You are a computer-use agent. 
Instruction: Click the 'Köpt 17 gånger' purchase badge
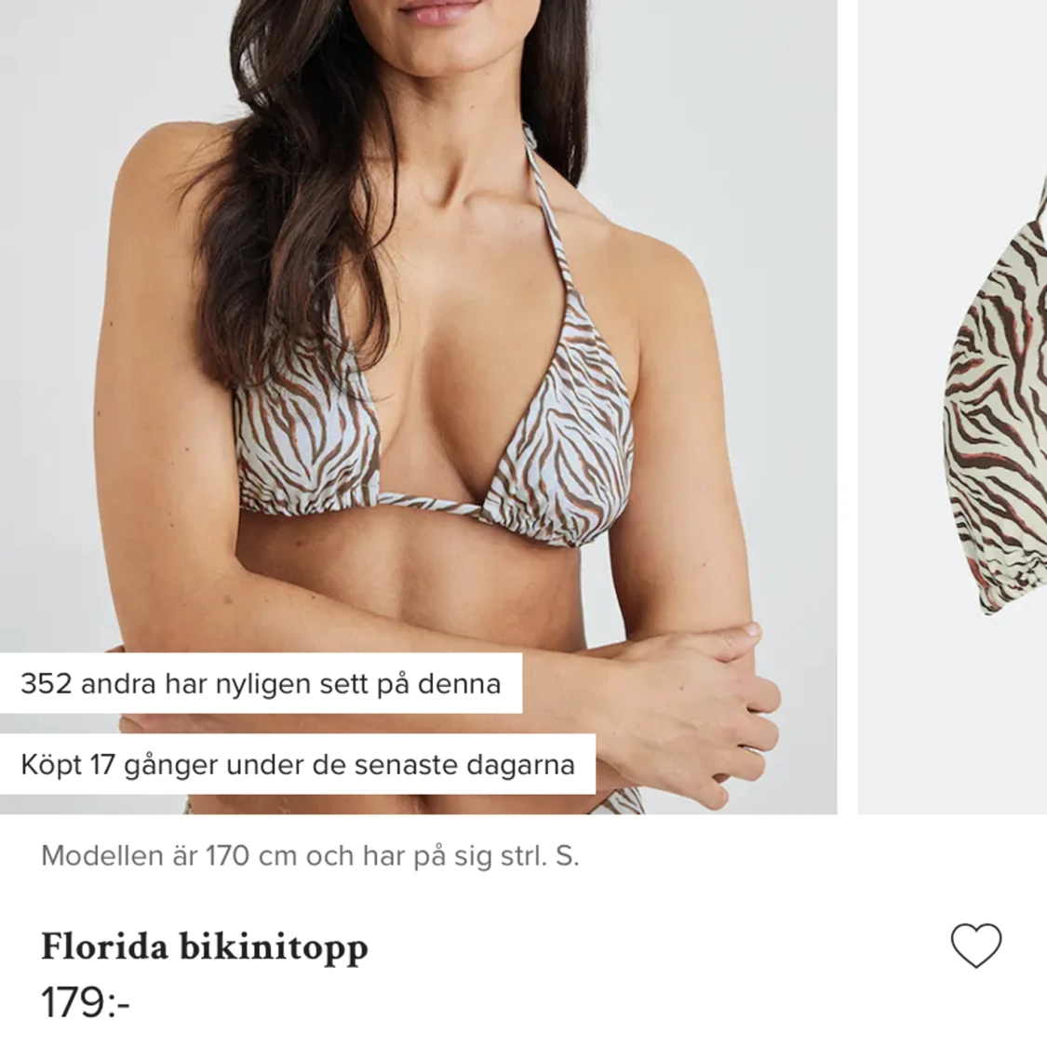coord(298,765)
